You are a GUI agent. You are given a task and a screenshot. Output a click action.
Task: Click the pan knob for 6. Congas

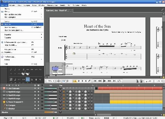(x=60, y=105)
